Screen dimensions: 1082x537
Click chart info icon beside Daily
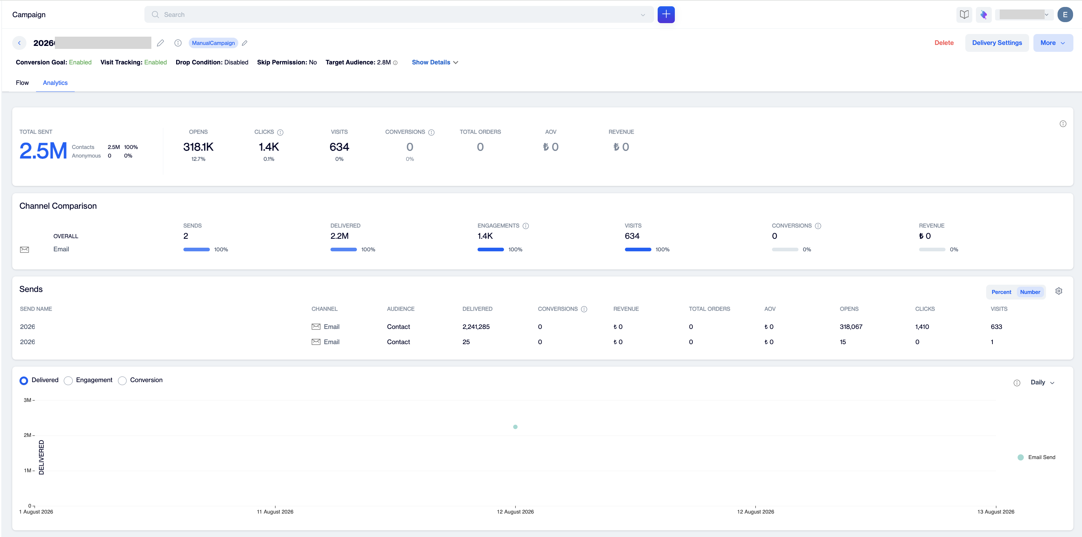1017,383
